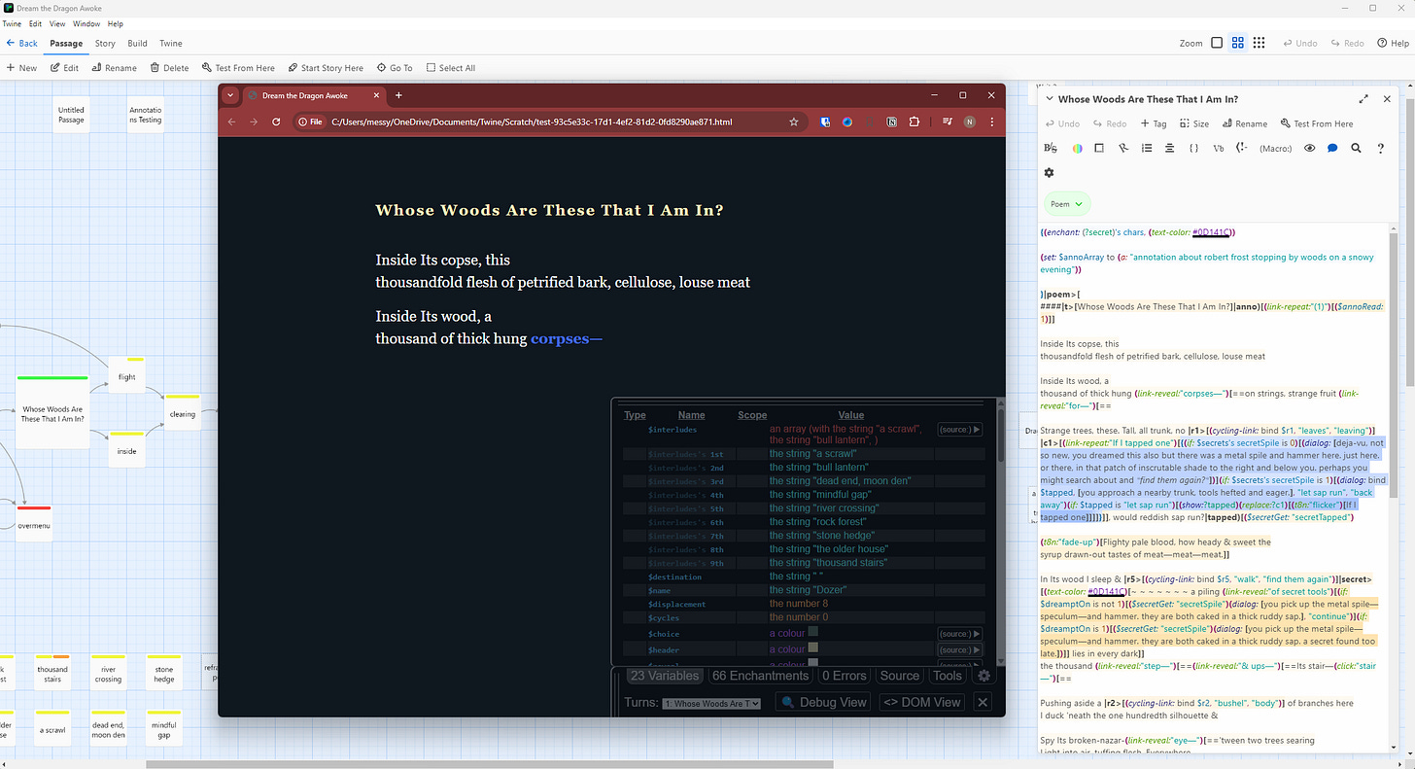Screen dimensions: 1415x769
Task: Add a tag with the Tag button
Action: [1154, 123]
